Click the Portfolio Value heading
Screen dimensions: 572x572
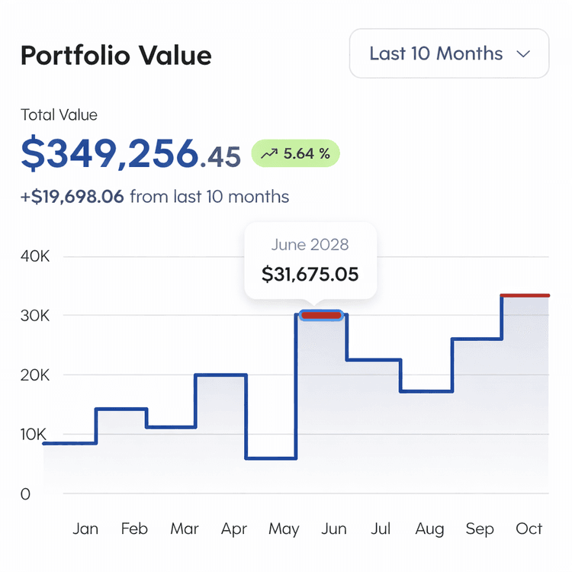click(116, 55)
